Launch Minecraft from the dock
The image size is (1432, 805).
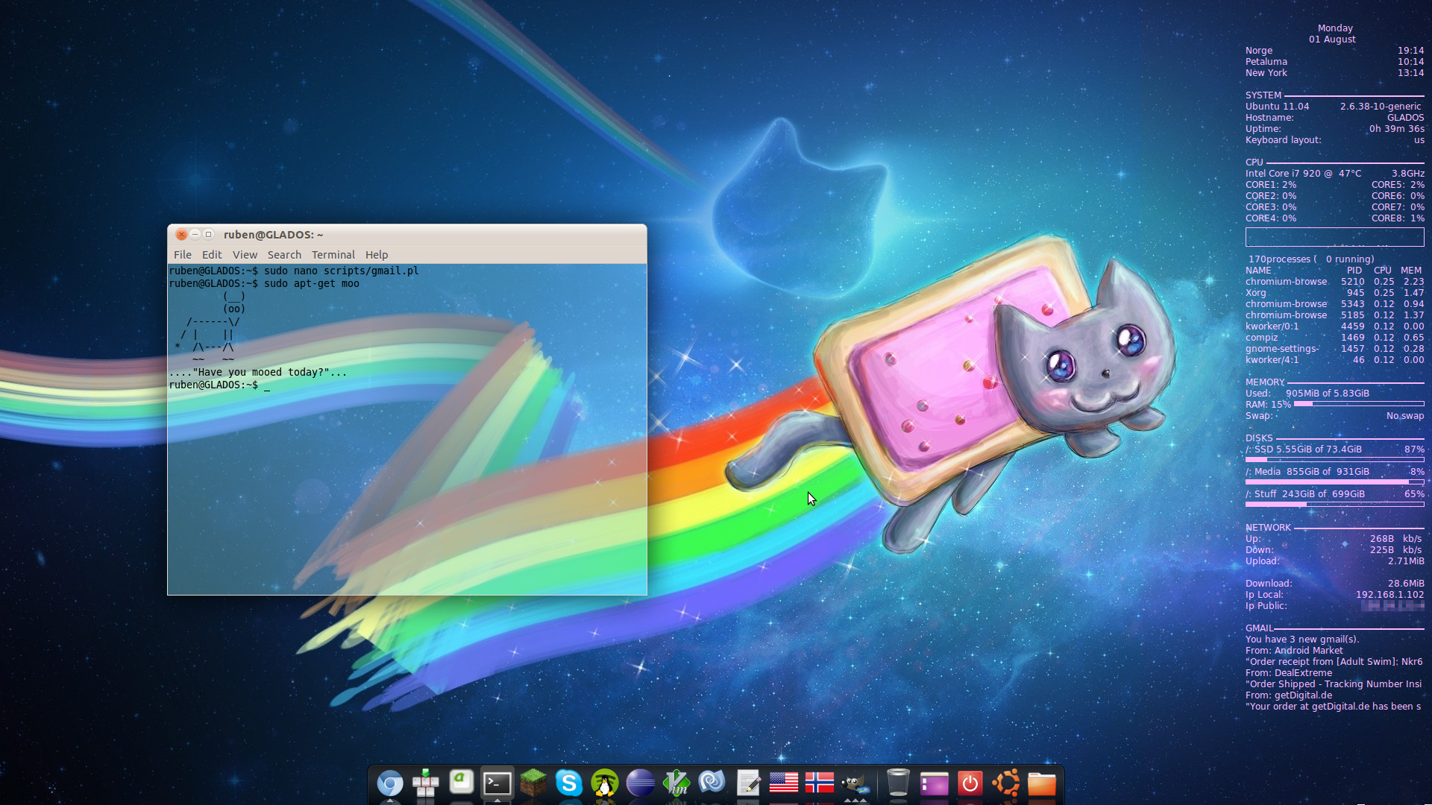[533, 783]
